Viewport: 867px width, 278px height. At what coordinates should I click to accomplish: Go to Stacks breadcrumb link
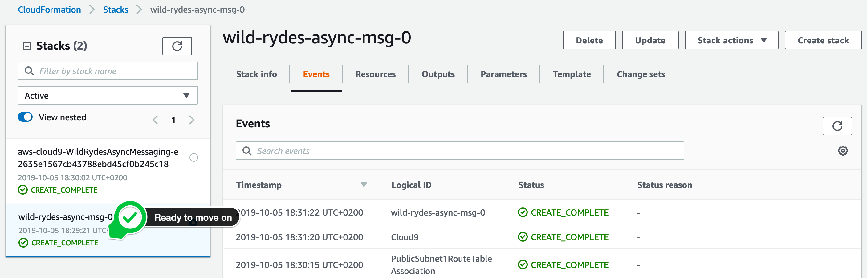coord(116,10)
